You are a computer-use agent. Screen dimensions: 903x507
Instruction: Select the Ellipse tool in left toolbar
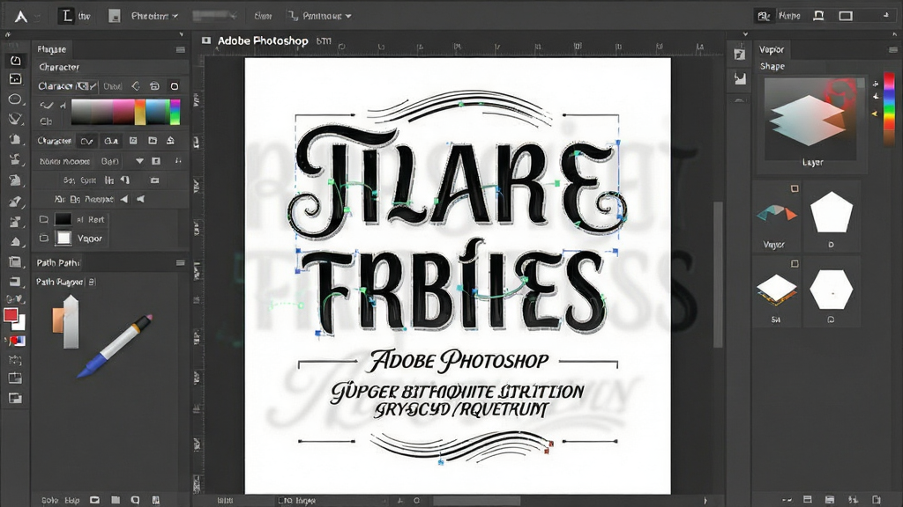click(x=16, y=99)
